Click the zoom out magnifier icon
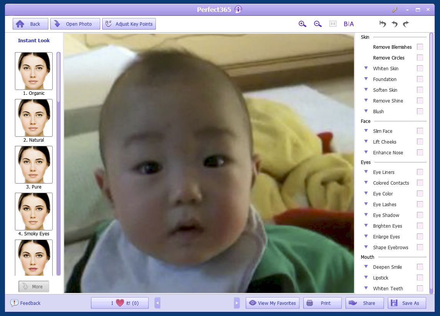The image size is (440, 316). click(318, 24)
